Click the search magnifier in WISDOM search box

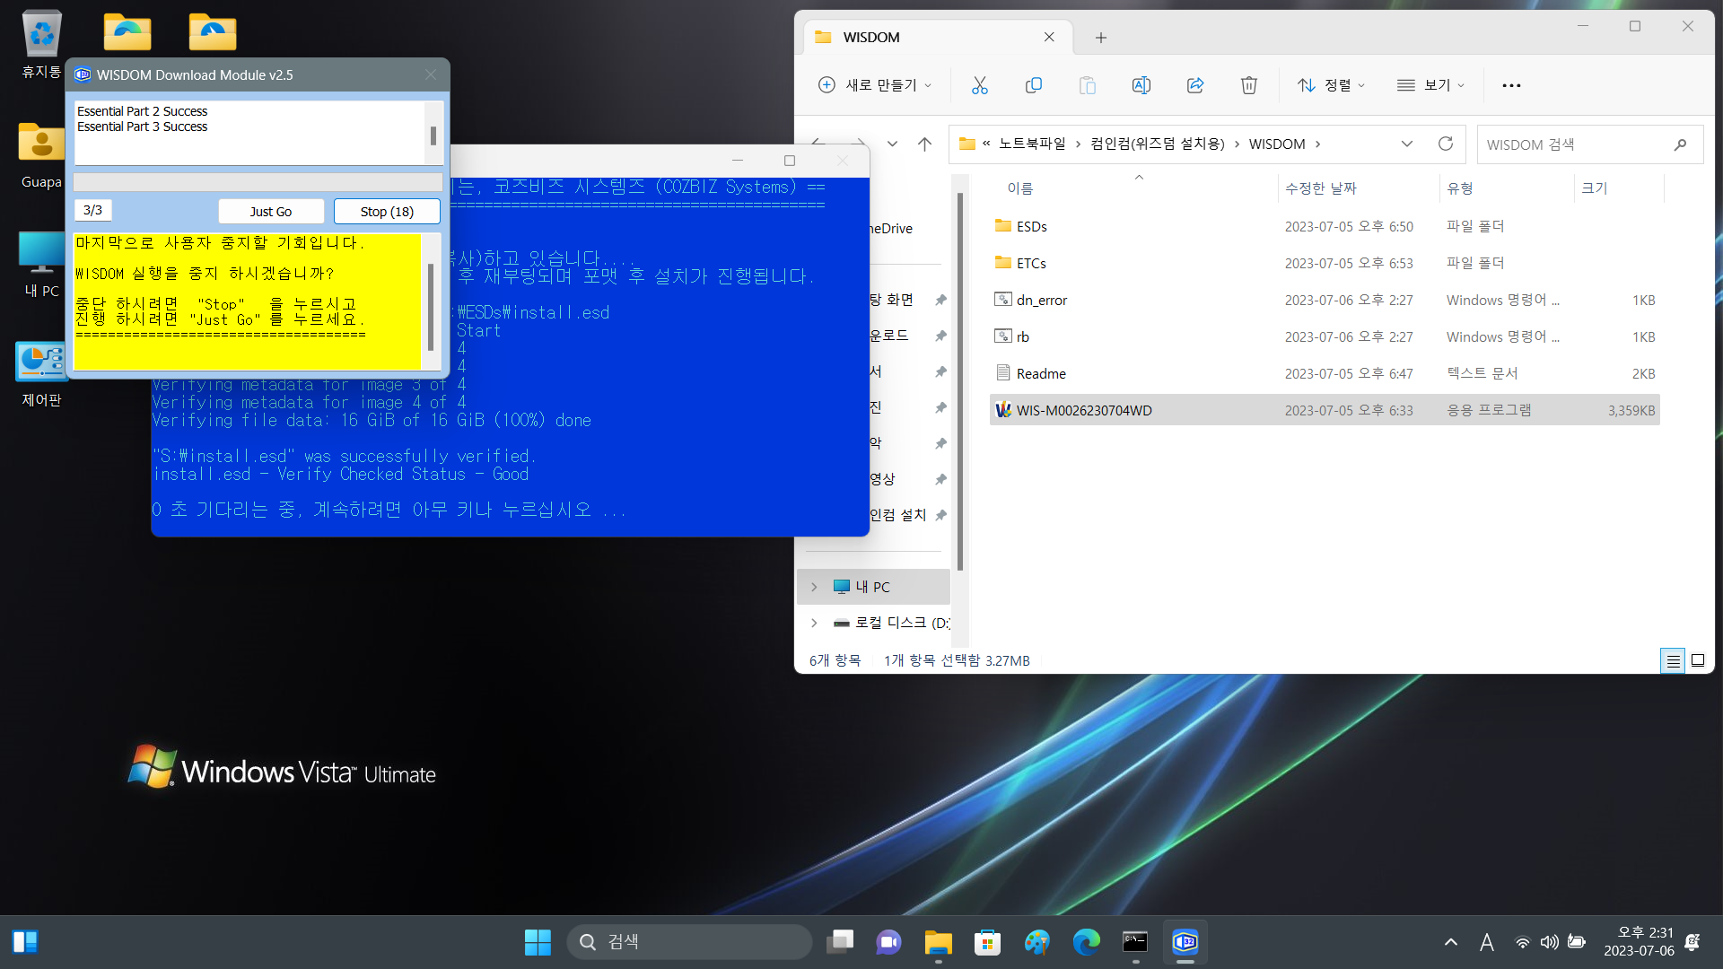1680,144
